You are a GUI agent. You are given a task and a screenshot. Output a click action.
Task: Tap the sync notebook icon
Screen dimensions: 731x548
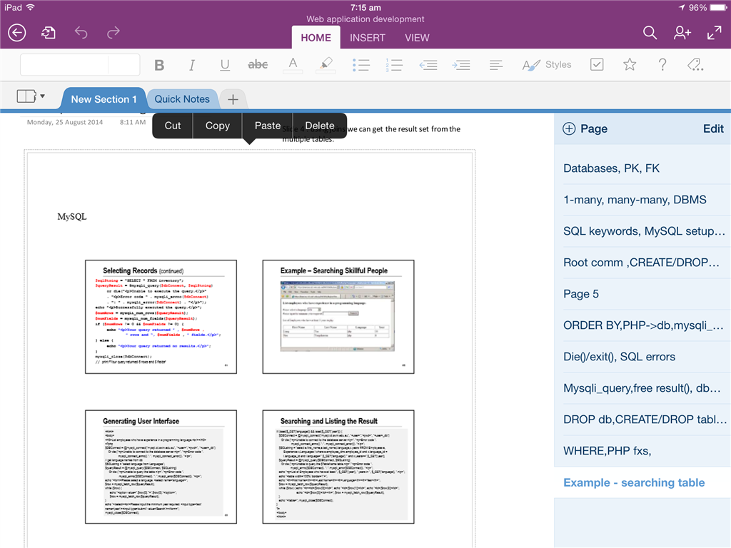tap(49, 33)
